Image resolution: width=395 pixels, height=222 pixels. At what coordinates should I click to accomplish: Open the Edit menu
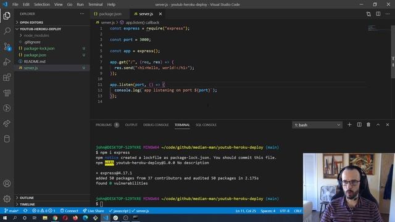(x=26, y=4)
